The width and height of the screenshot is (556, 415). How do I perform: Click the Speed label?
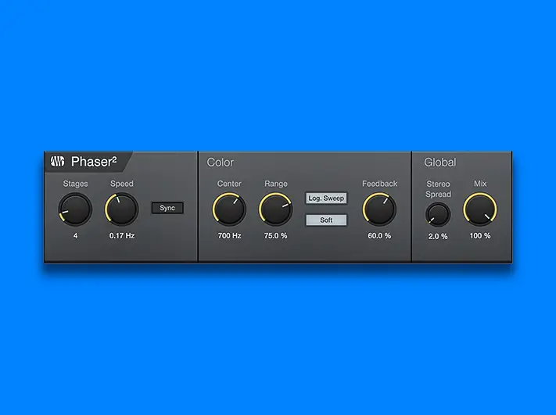point(122,184)
